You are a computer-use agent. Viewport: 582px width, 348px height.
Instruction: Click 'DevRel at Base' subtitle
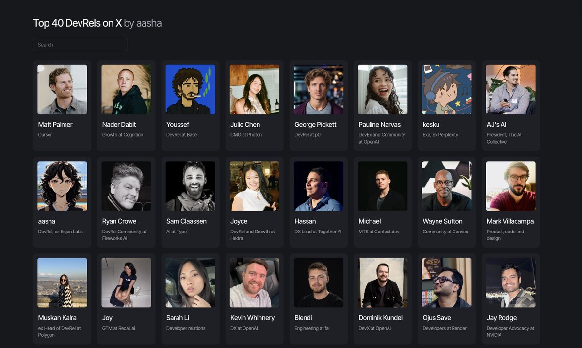click(181, 135)
